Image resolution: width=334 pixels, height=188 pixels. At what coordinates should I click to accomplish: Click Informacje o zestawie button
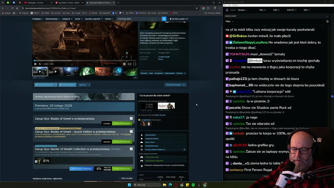(81, 169)
